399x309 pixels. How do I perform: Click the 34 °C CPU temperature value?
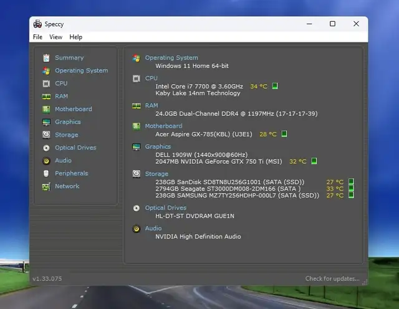click(259, 87)
